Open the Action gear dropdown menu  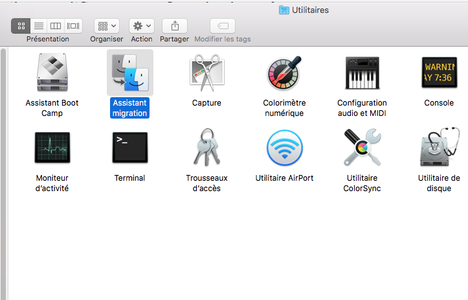(141, 26)
